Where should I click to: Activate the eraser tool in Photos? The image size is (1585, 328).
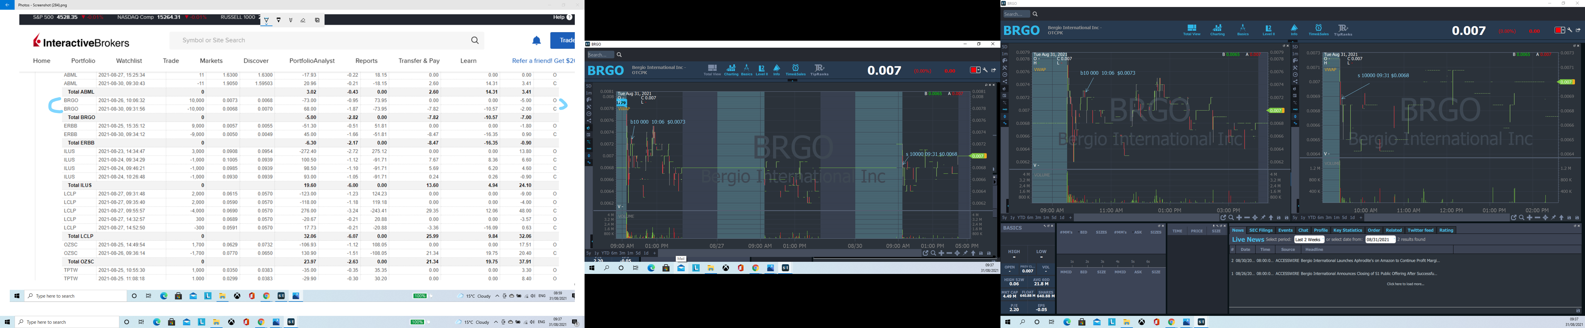(303, 20)
